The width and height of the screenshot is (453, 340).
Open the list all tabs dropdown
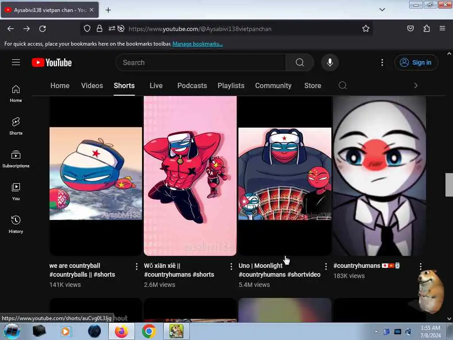(382, 10)
